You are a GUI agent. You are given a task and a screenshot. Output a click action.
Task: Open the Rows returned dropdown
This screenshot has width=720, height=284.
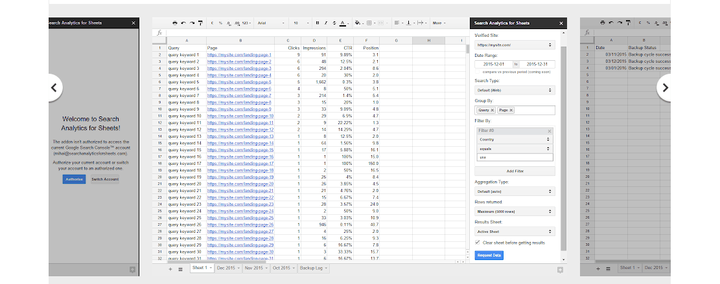coord(515,211)
